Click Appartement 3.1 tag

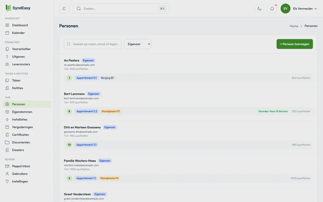(x=86, y=145)
